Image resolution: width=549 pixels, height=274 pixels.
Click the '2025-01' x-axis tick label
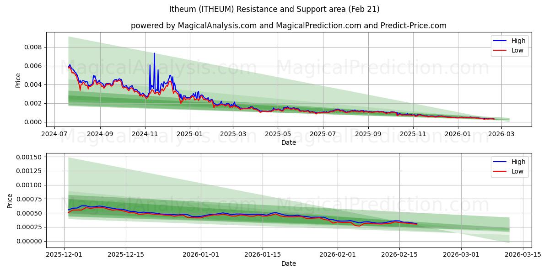[189, 134]
